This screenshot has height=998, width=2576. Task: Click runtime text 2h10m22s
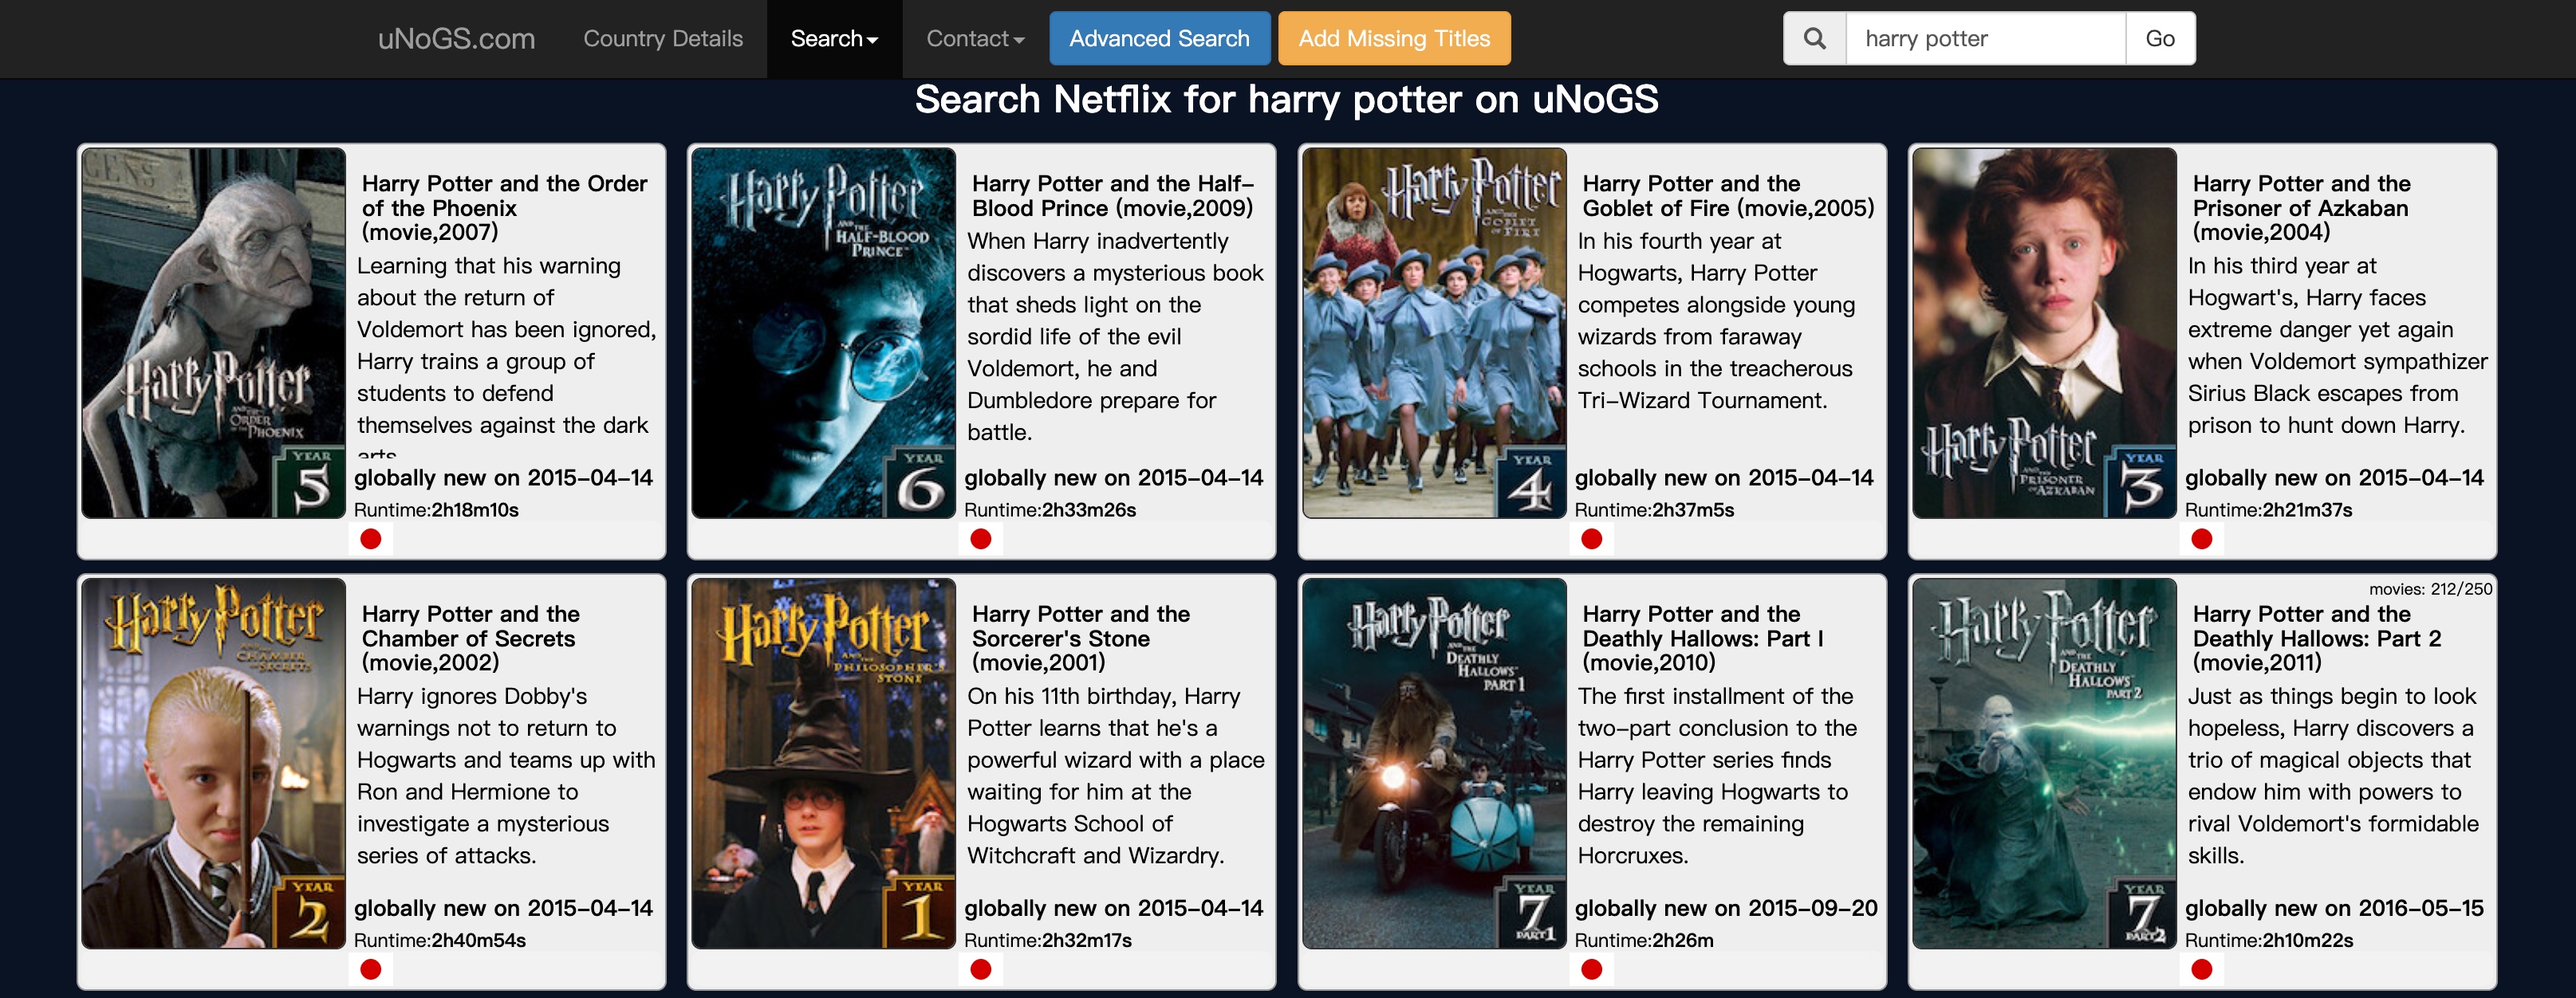2308,940
